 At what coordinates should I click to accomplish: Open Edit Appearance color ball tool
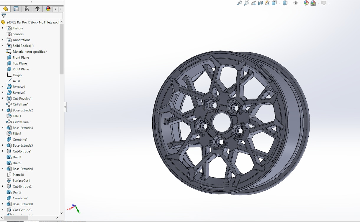coord(306,3)
